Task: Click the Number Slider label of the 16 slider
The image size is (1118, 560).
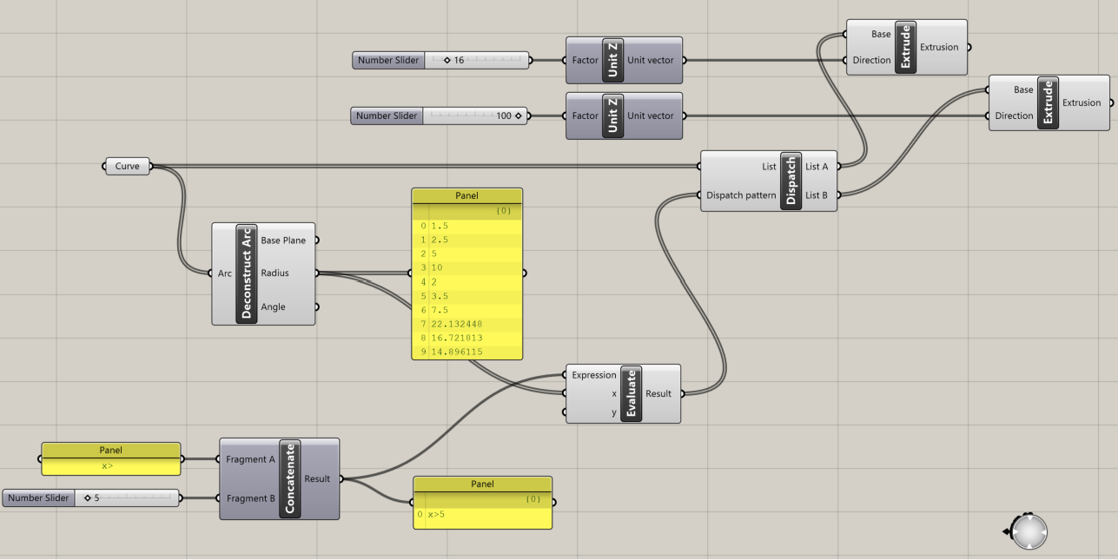Action: (x=388, y=61)
